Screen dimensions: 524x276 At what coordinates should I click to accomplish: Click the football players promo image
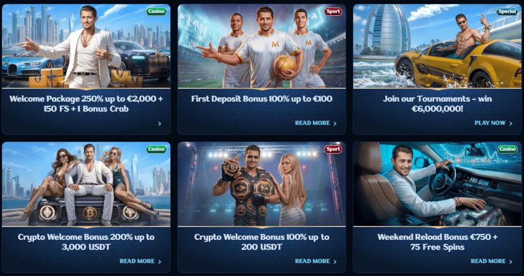pos(261,46)
